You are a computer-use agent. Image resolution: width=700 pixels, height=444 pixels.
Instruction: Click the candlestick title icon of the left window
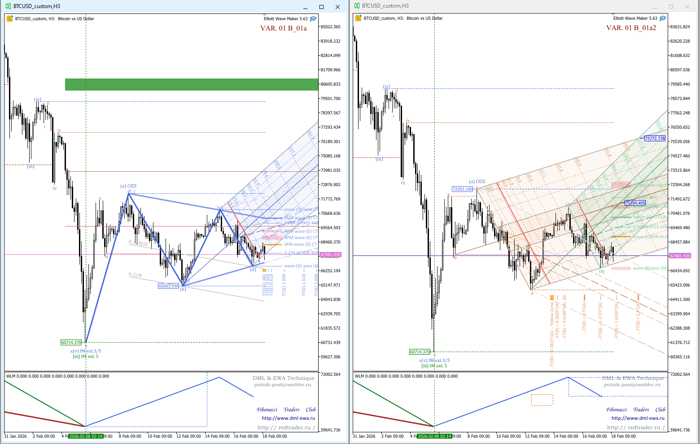point(8,6)
